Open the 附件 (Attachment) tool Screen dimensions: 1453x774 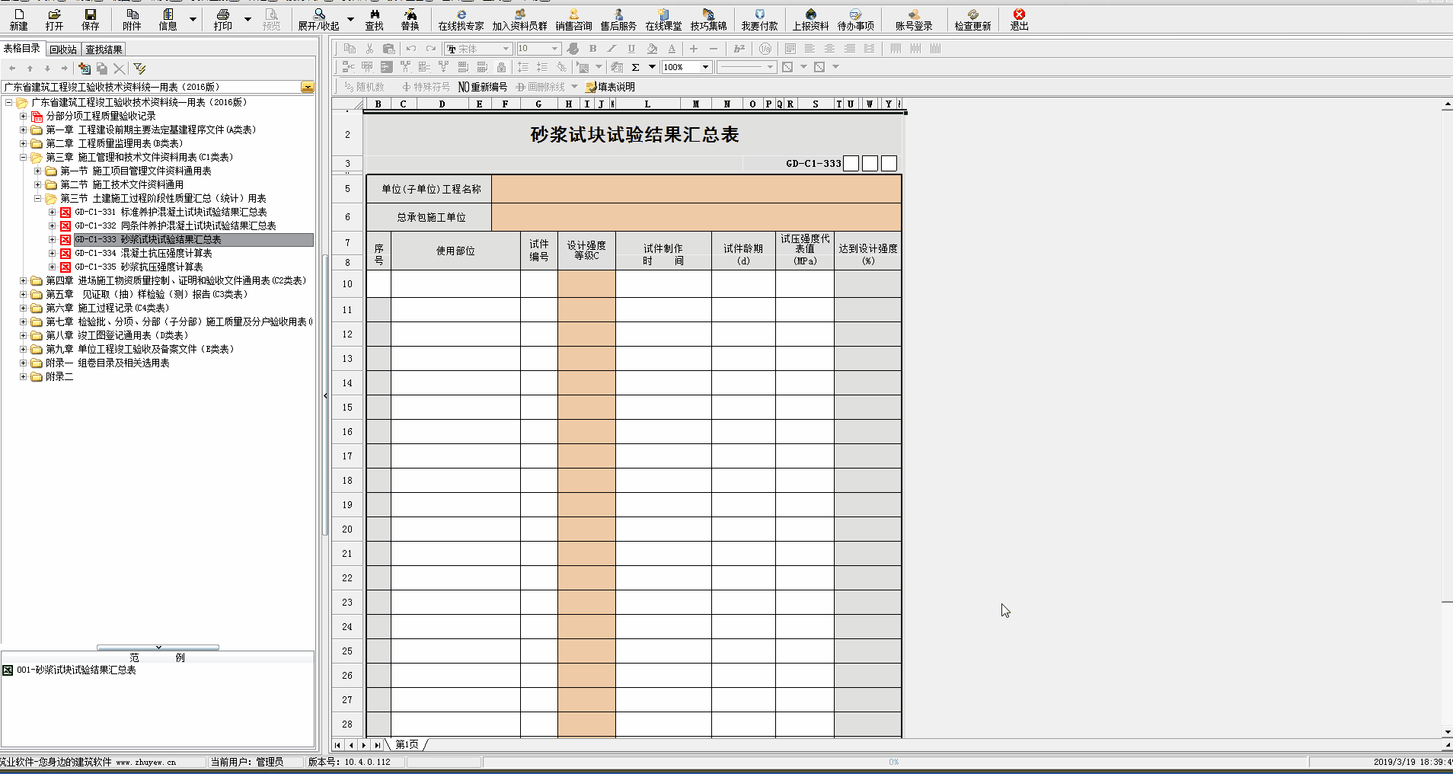pos(132,19)
